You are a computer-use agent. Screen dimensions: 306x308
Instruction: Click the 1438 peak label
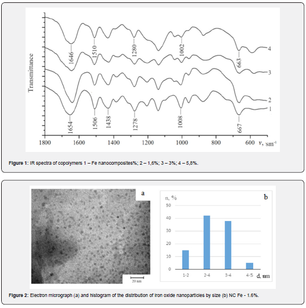point(109,122)
